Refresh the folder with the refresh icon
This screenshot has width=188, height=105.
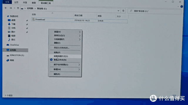coord(123,11)
